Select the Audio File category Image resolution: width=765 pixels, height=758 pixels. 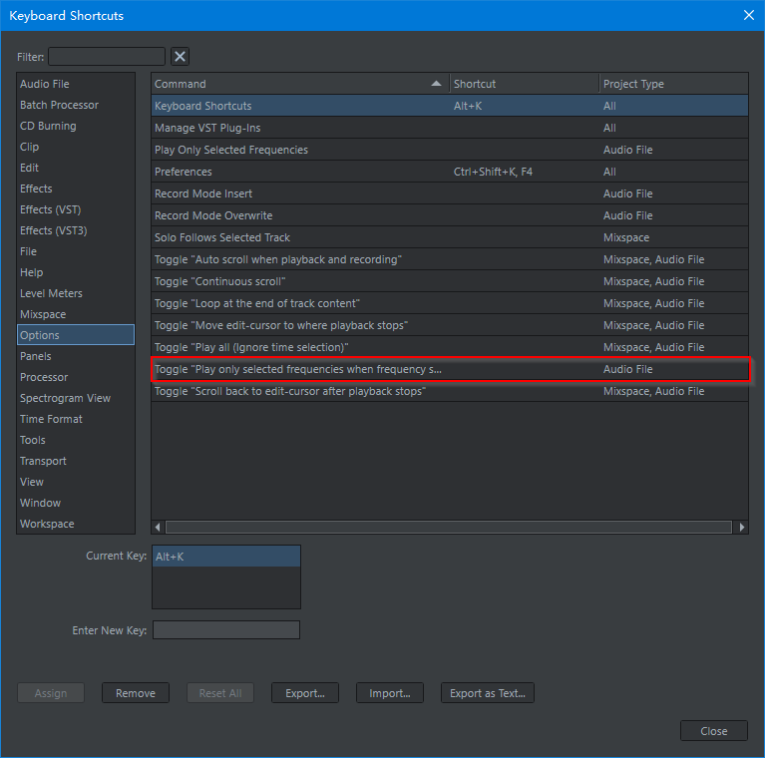pyautogui.click(x=45, y=84)
